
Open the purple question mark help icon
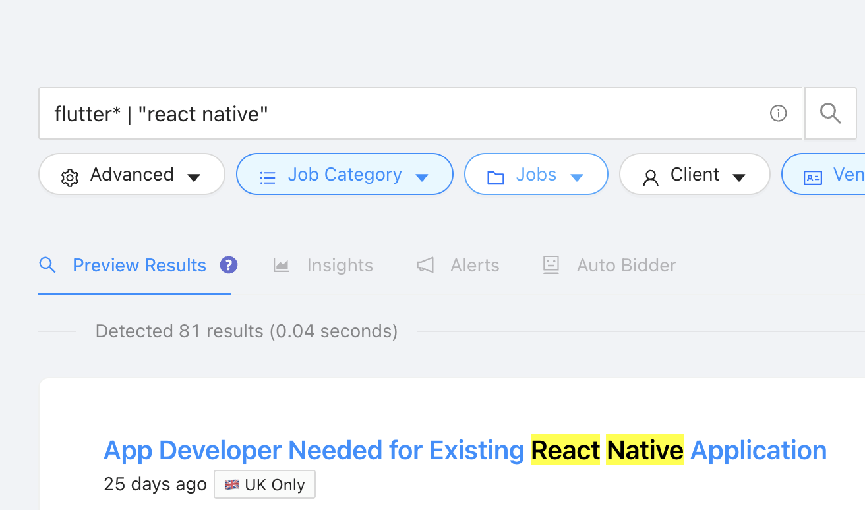[x=228, y=265]
